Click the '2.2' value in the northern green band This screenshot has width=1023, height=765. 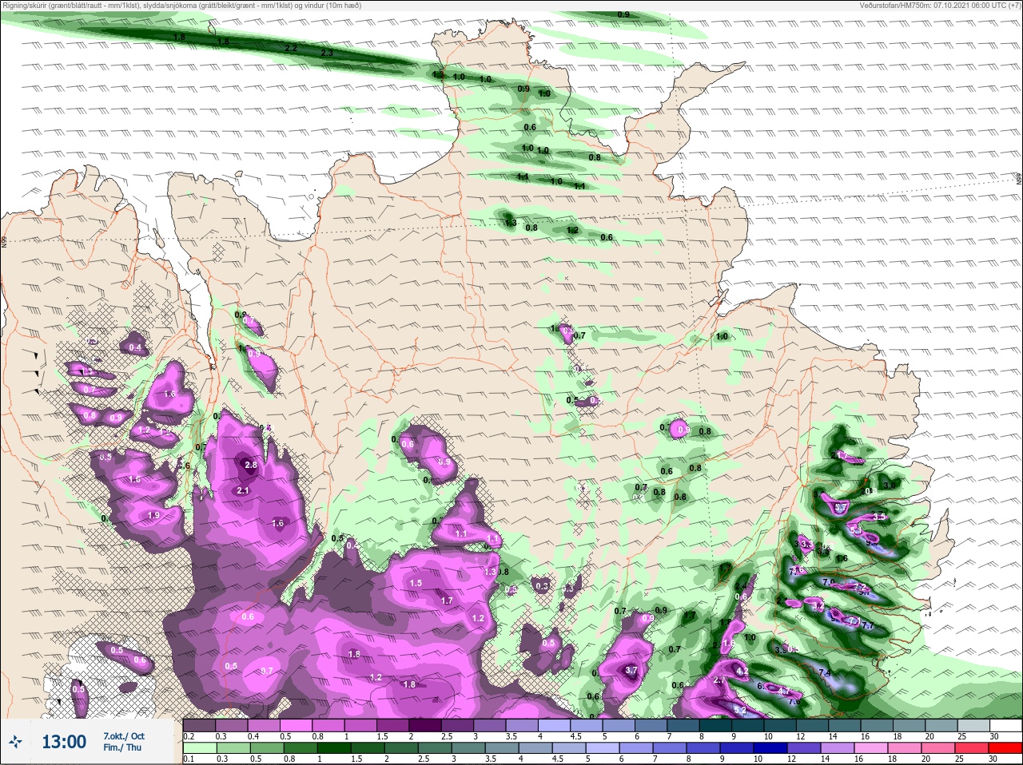(291, 48)
